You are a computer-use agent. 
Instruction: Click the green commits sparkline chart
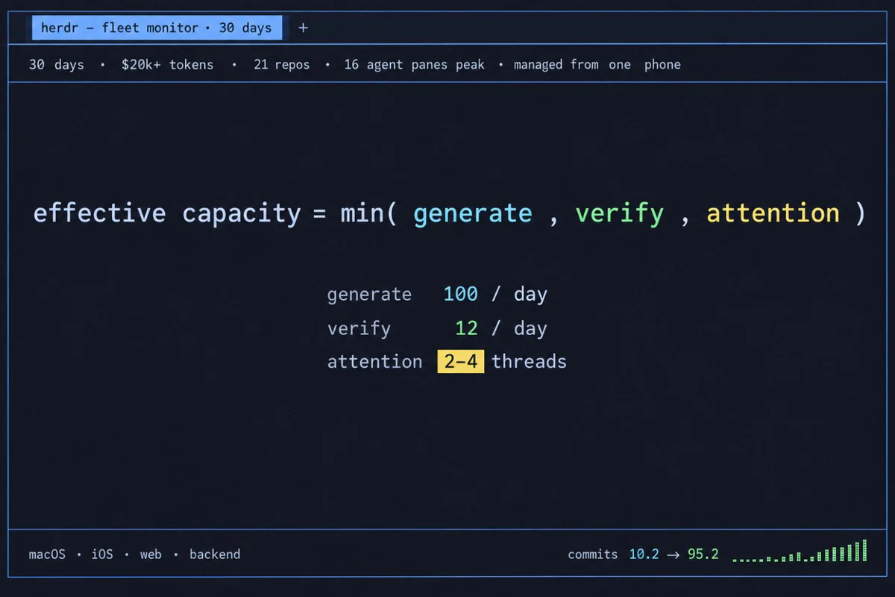(x=800, y=551)
